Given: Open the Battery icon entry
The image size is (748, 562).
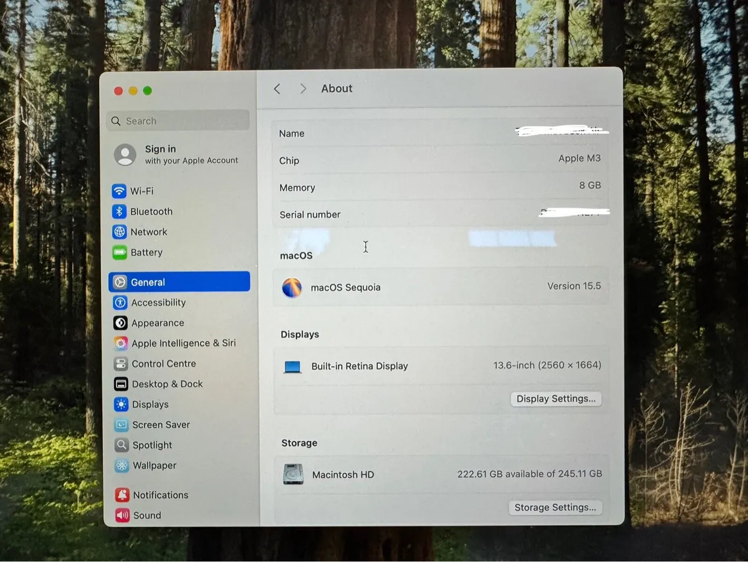Looking at the screenshot, I should pos(120,253).
